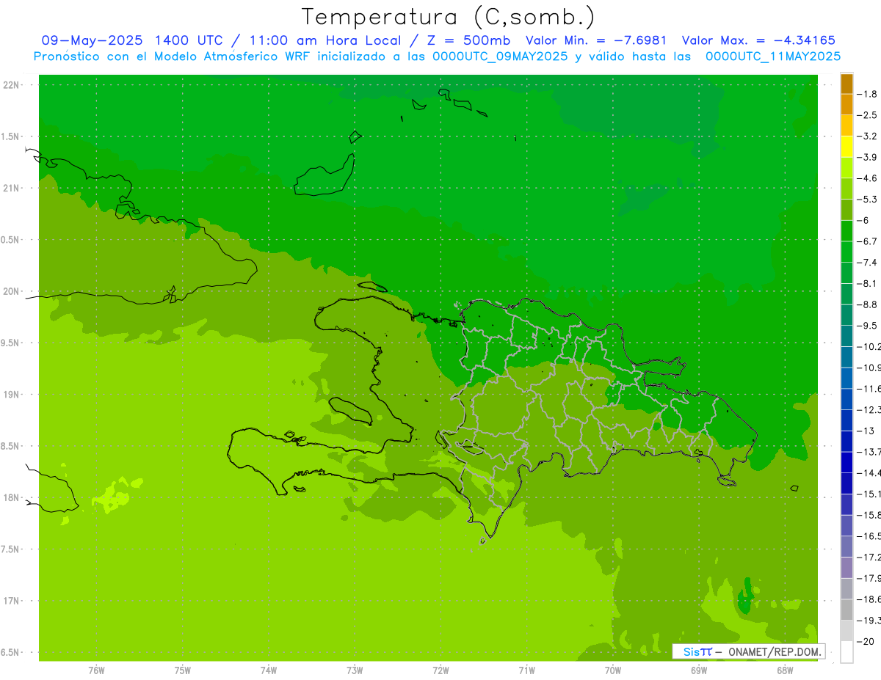Click the '70W' longitude label
The width and height of the screenshot is (881, 680).
[x=613, y=670]
